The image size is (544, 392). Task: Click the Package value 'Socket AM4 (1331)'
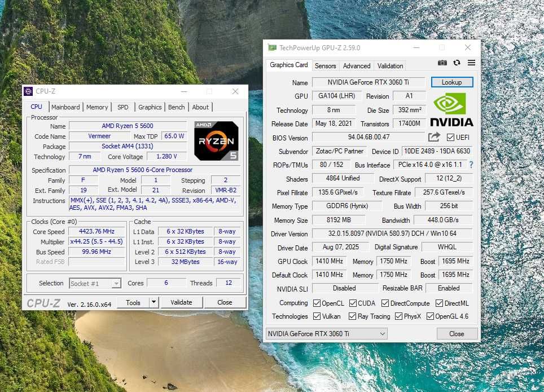[128, 146]
